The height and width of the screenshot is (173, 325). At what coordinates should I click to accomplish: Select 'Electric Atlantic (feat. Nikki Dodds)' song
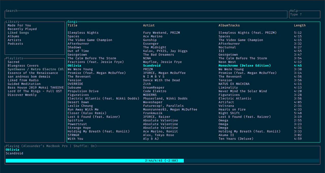(x=104, y=98)
